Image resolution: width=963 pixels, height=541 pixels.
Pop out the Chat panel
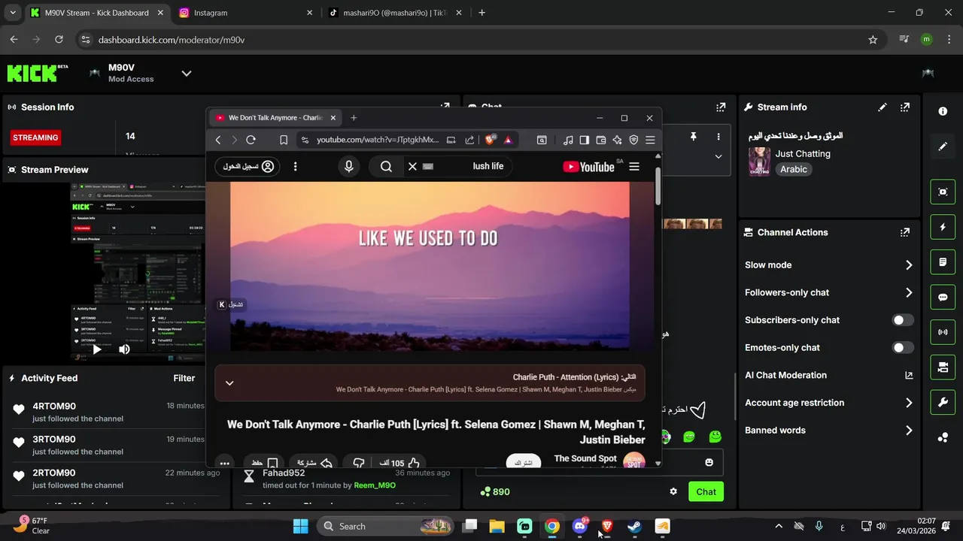click(x=721, y=107)
